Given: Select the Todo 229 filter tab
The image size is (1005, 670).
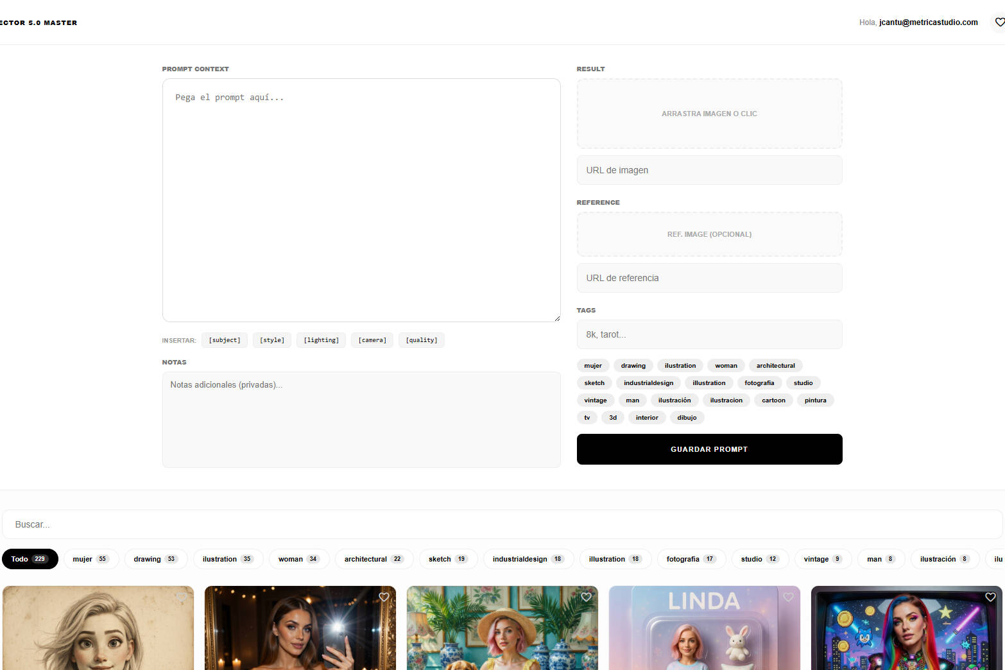Looking at the screenshot, I should (x=30, y=559).
